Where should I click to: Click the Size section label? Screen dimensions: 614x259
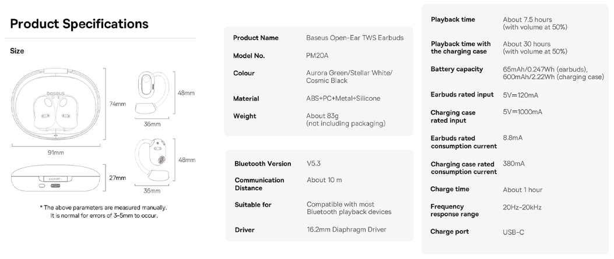[17, 51]
